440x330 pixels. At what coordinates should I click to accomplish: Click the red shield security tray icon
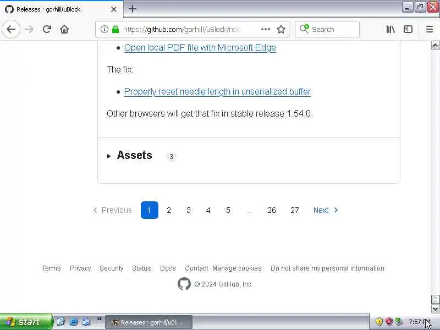click(x=389, y=322)
